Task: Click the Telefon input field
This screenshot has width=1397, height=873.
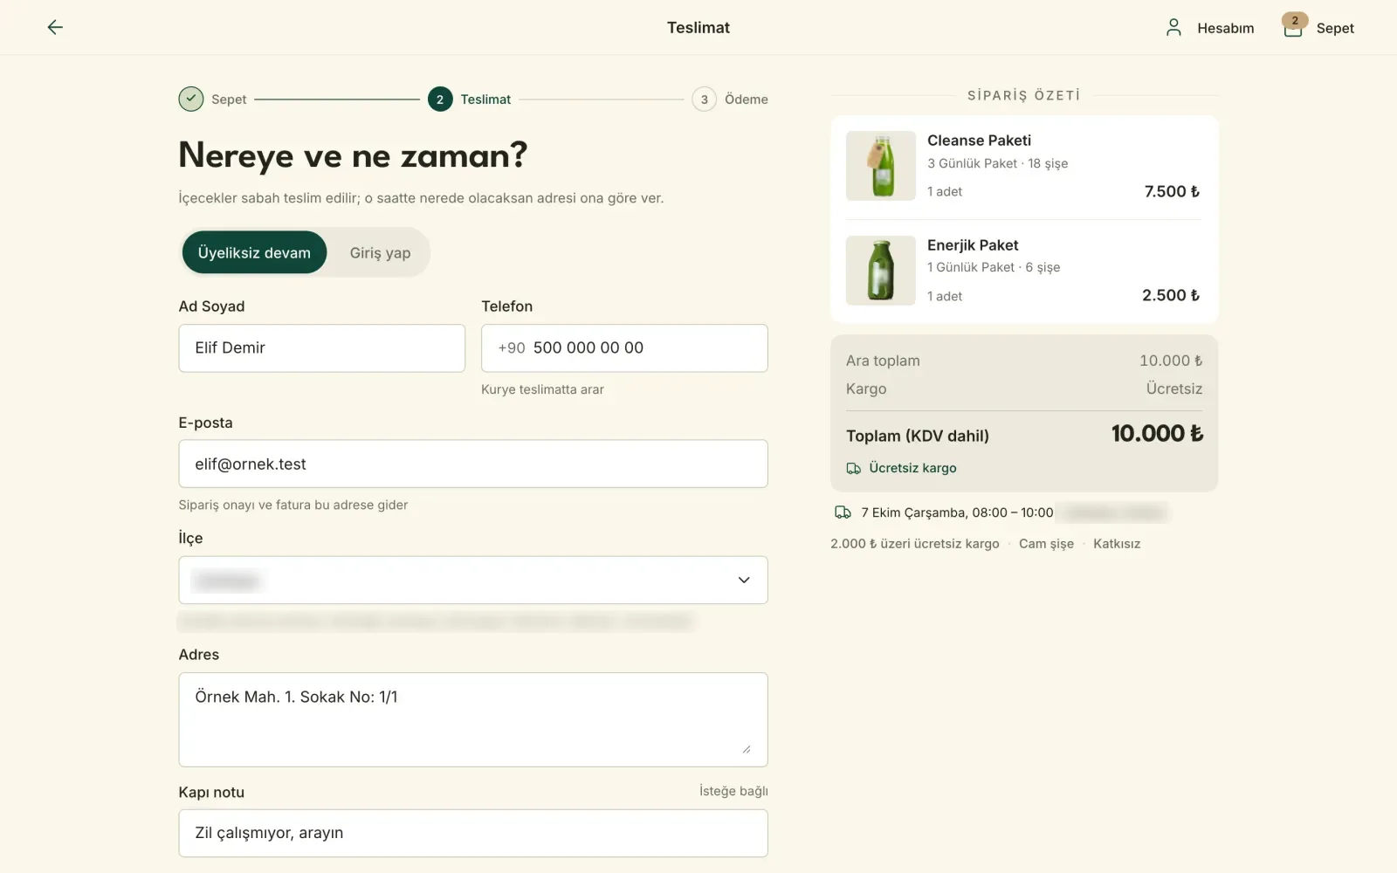Action: [x=624, y=348]
